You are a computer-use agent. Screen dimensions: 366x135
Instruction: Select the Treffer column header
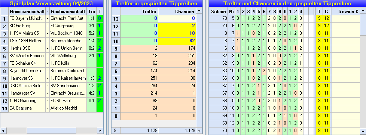pyautogui.click(x=139, y=12)
